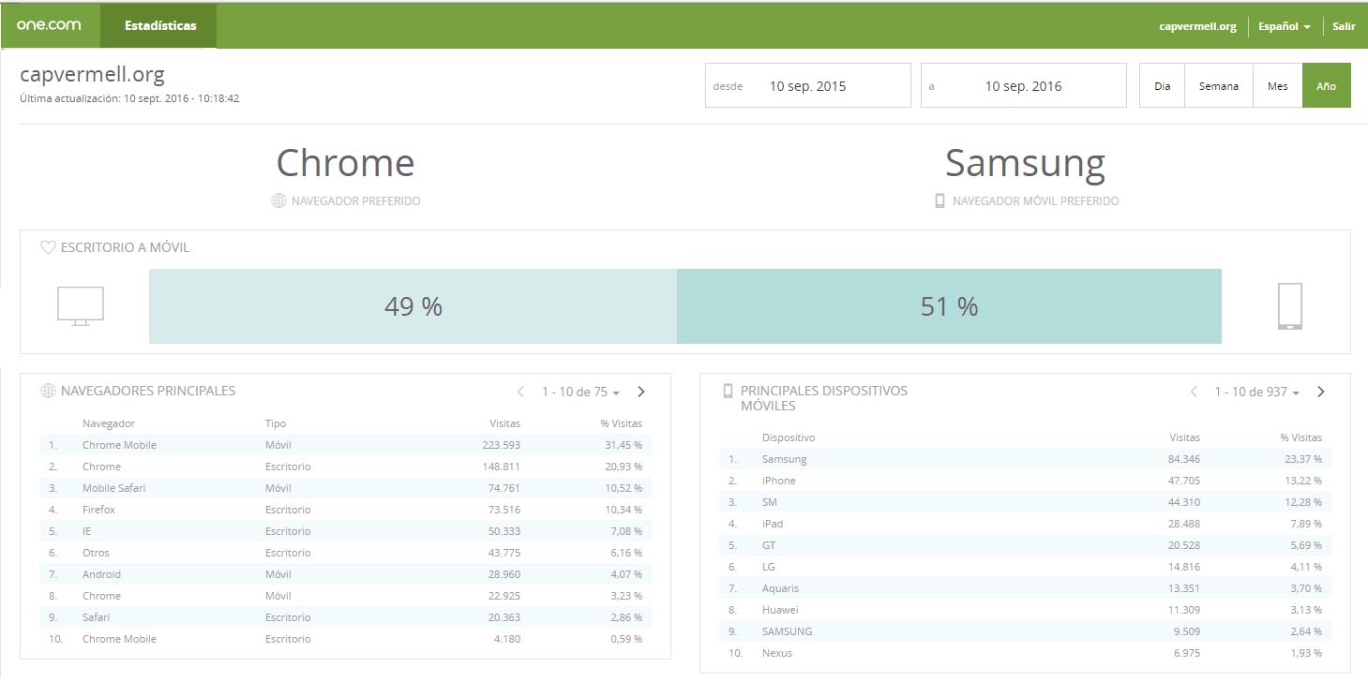Viewport: 1368px width, 682px height.
Task: Click the Salir logout link
Action: point(1344,26)
